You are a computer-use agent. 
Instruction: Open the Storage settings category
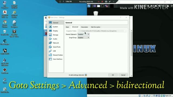pyautogui.click(x=56, y=35)
